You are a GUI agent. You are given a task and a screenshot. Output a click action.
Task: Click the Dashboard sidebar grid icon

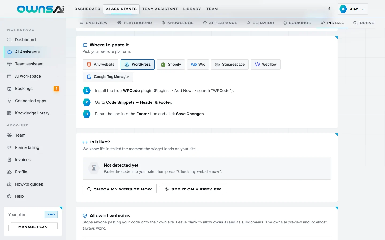(x=9, y=40)
